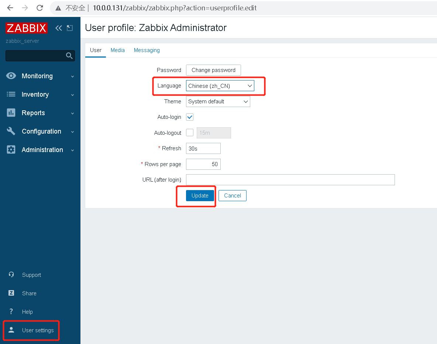Click the User settings person icon
Viewport: 437px width, 344px height.
click(x=11, y=330)
